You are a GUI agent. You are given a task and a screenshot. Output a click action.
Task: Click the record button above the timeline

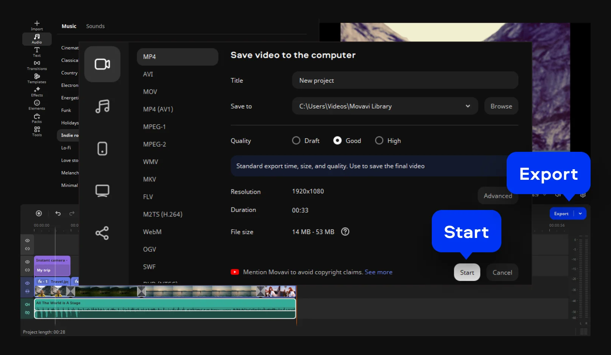coord(39,213)
